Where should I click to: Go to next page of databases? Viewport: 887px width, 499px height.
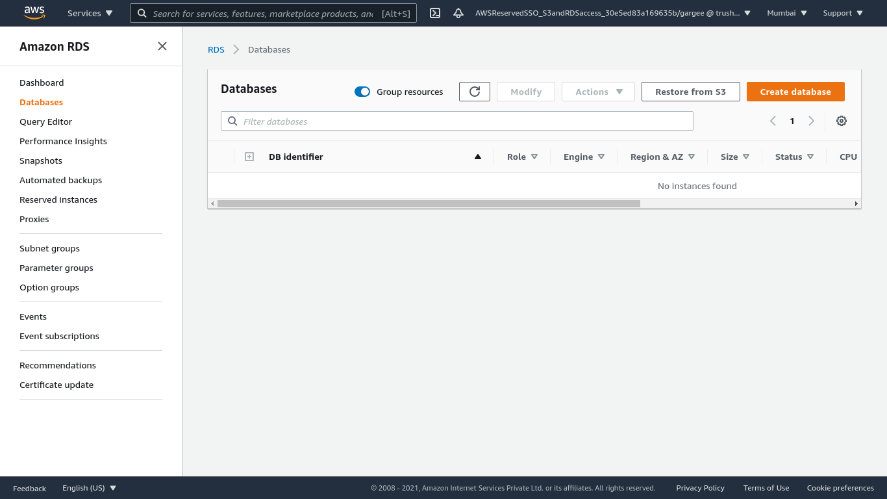[x=811, y=121]
